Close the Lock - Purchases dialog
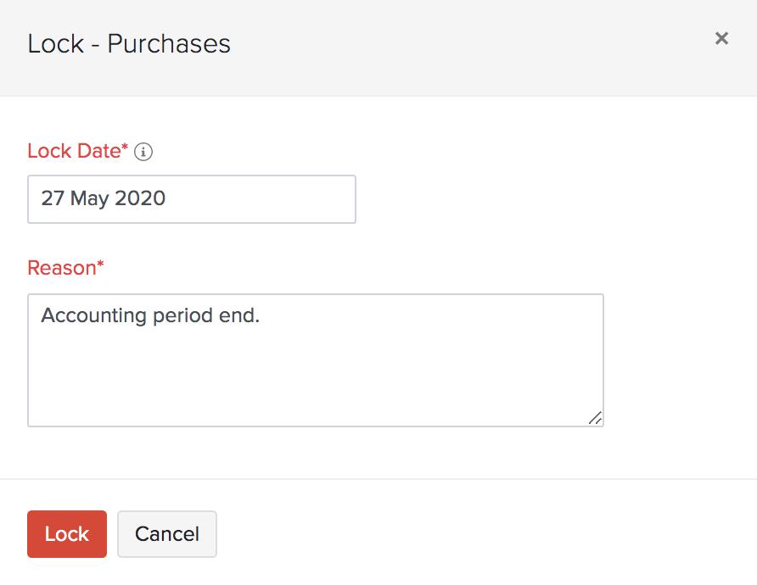 [721, 38]
